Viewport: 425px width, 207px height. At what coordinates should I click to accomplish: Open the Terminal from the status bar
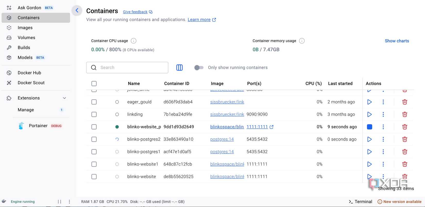tap(360, 202)
